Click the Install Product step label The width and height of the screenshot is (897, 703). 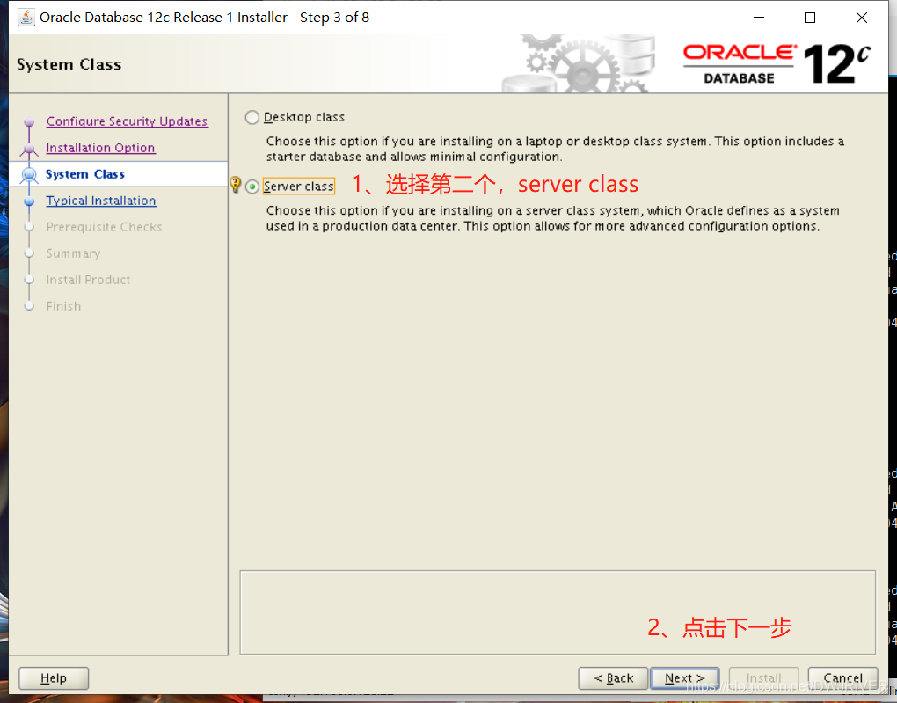pos(88,280)
